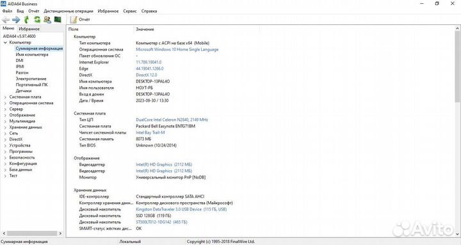Image resolution: width=461 pixels, height=245 pixels.
Task: Open the Дистанционные операции menu
Action: pyautogui.click(x=69, y=11)
